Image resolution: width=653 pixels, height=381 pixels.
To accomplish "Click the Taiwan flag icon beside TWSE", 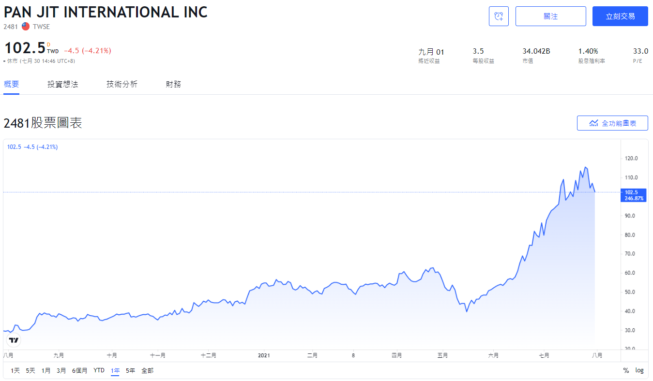I will click(x=26, y=27).
